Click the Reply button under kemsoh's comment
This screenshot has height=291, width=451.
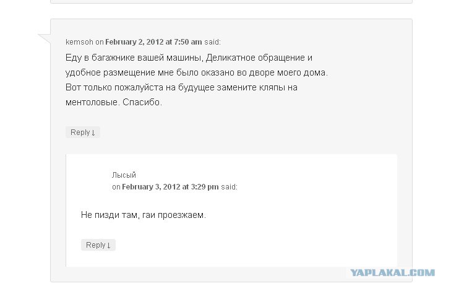[x=83, y=132]
